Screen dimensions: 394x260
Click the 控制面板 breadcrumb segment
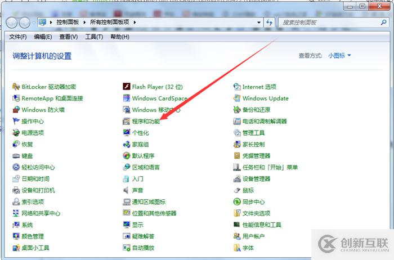coord(68,22)
